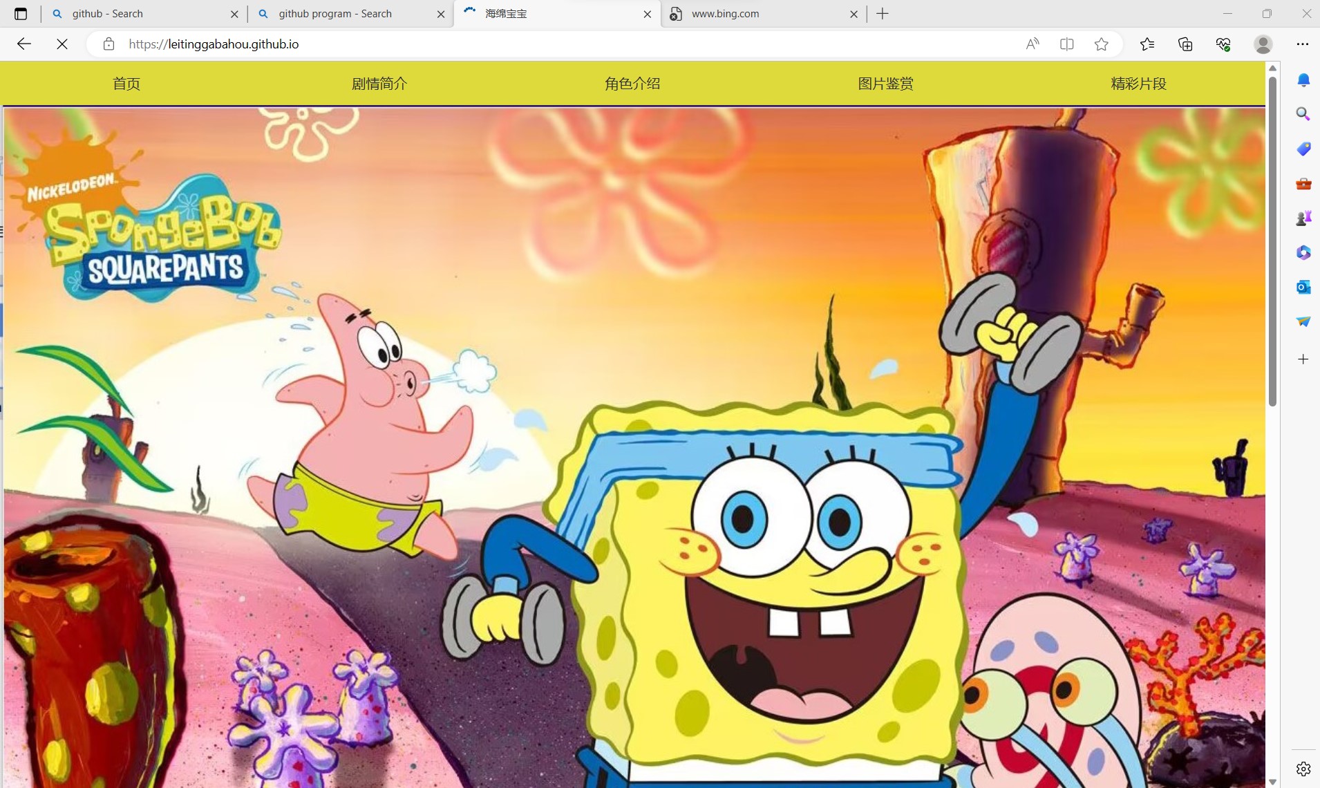
Task: Minimize the browser window
Action: click(x=1227, y=14)
